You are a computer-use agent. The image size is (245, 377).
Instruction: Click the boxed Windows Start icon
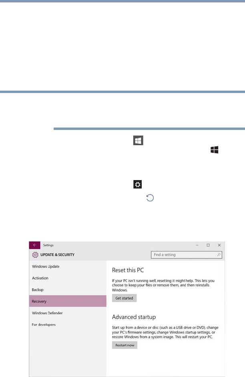[138, 140]
